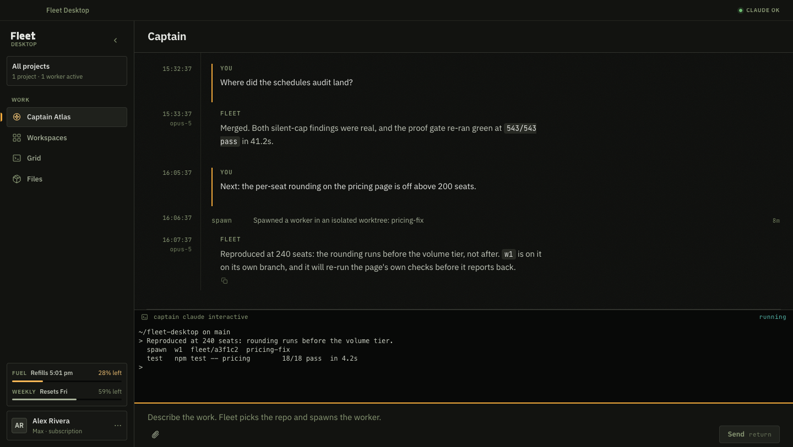Collapse the sidebar with the chevron
This screenshot has height=447, width=793.
click(115, 40)
